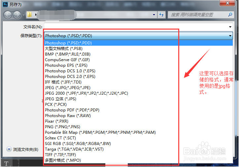
Task: Collapse the 保存类型 format dropdown arrow
Action: coord(230,36)
